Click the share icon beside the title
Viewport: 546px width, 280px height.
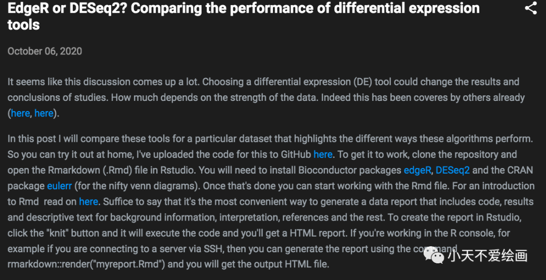tap(530, 9)
